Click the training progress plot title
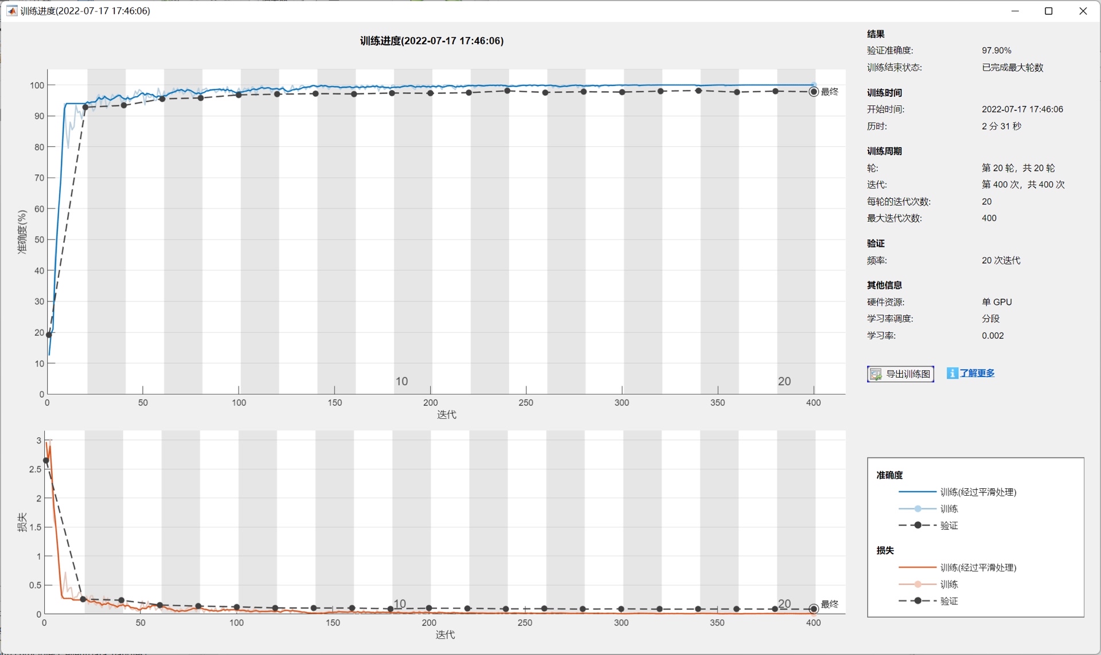This screenshot has height=655, width=1101. [x=431, y=41]
